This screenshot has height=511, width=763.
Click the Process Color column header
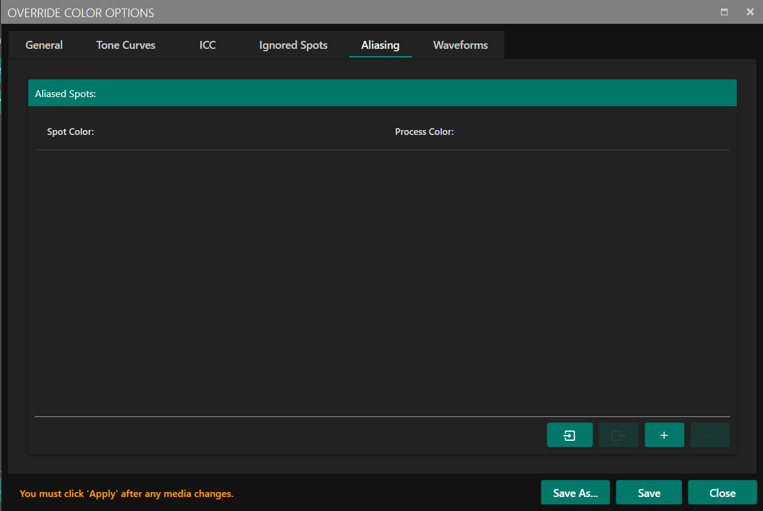(424, 132)
